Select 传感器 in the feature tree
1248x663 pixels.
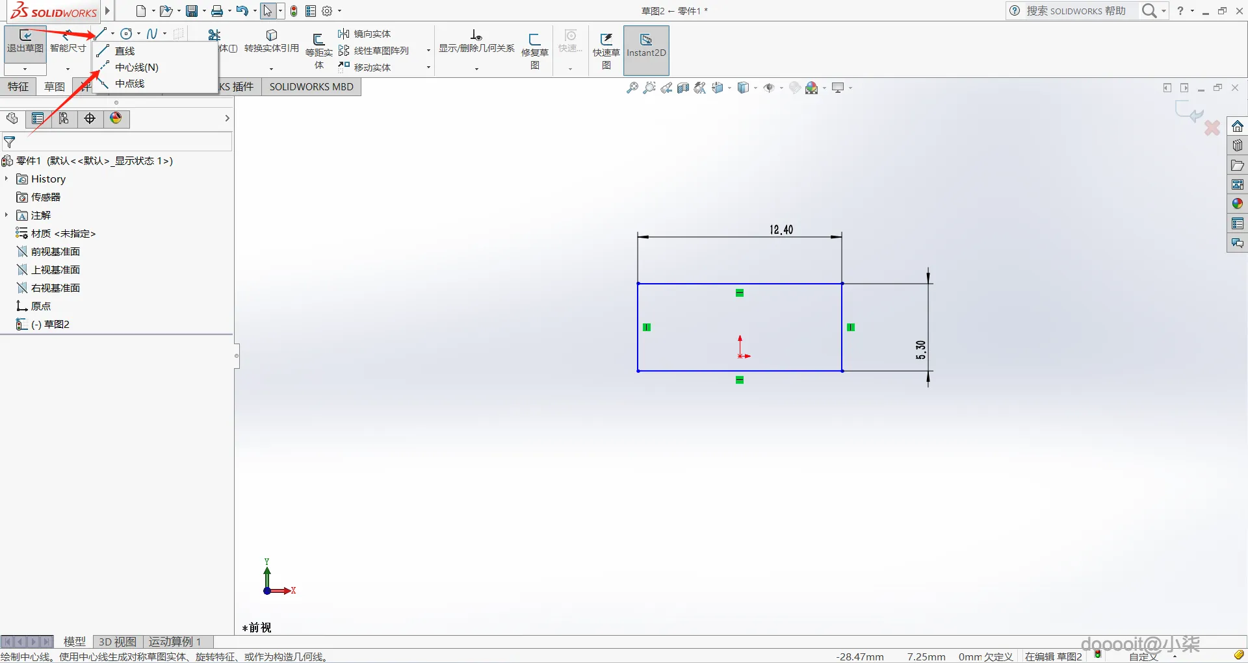click(38, 197)
